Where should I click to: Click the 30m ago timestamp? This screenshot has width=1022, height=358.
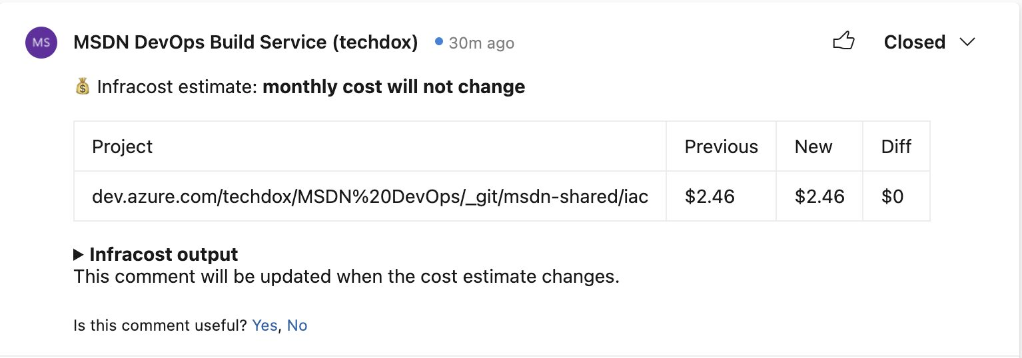click(x=481, y=43)
